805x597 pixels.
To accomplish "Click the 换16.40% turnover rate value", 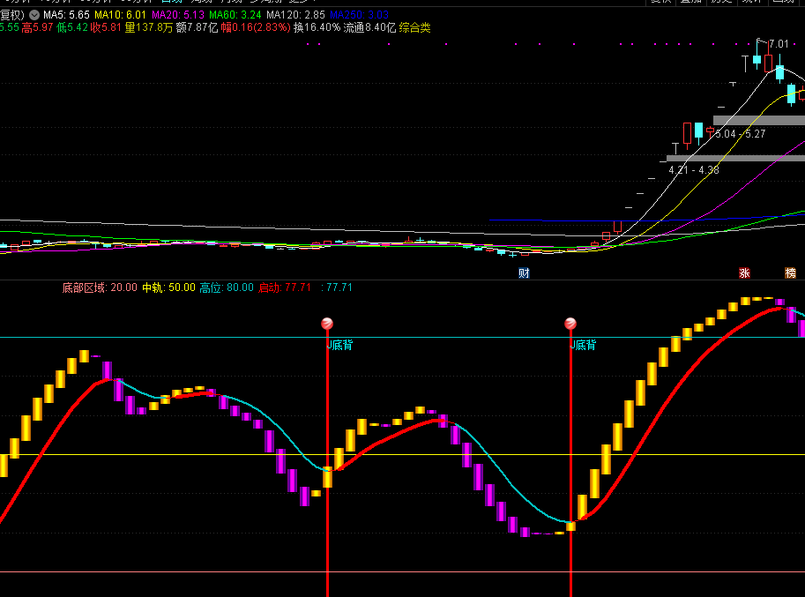I will click(317, 27).
